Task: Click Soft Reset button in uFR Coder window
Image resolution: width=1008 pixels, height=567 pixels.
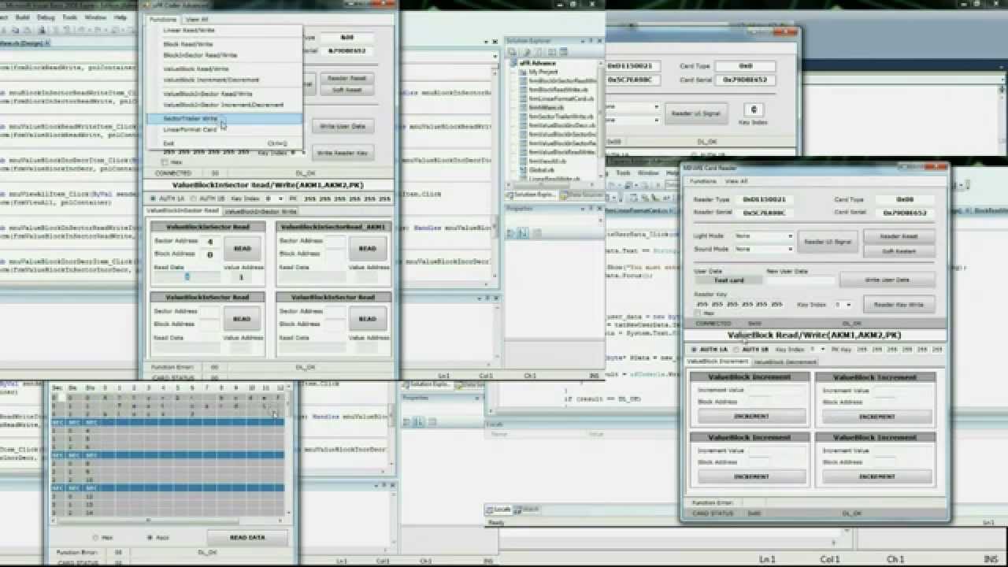Action: (x=346, y=90)
